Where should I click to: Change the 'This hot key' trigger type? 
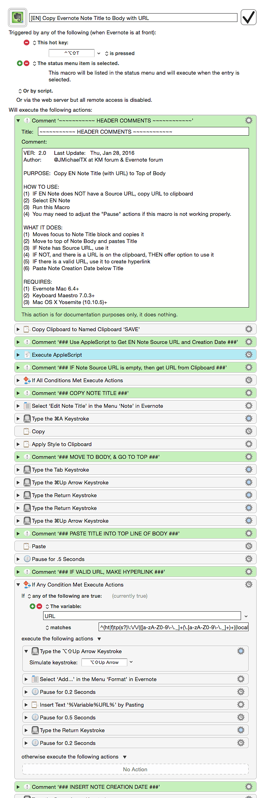(x=50, y=43)
